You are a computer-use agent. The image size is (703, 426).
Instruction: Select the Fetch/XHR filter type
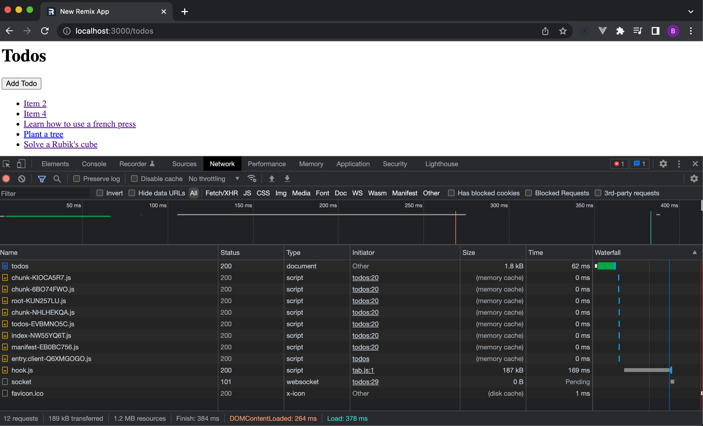[x=221, y=193]
